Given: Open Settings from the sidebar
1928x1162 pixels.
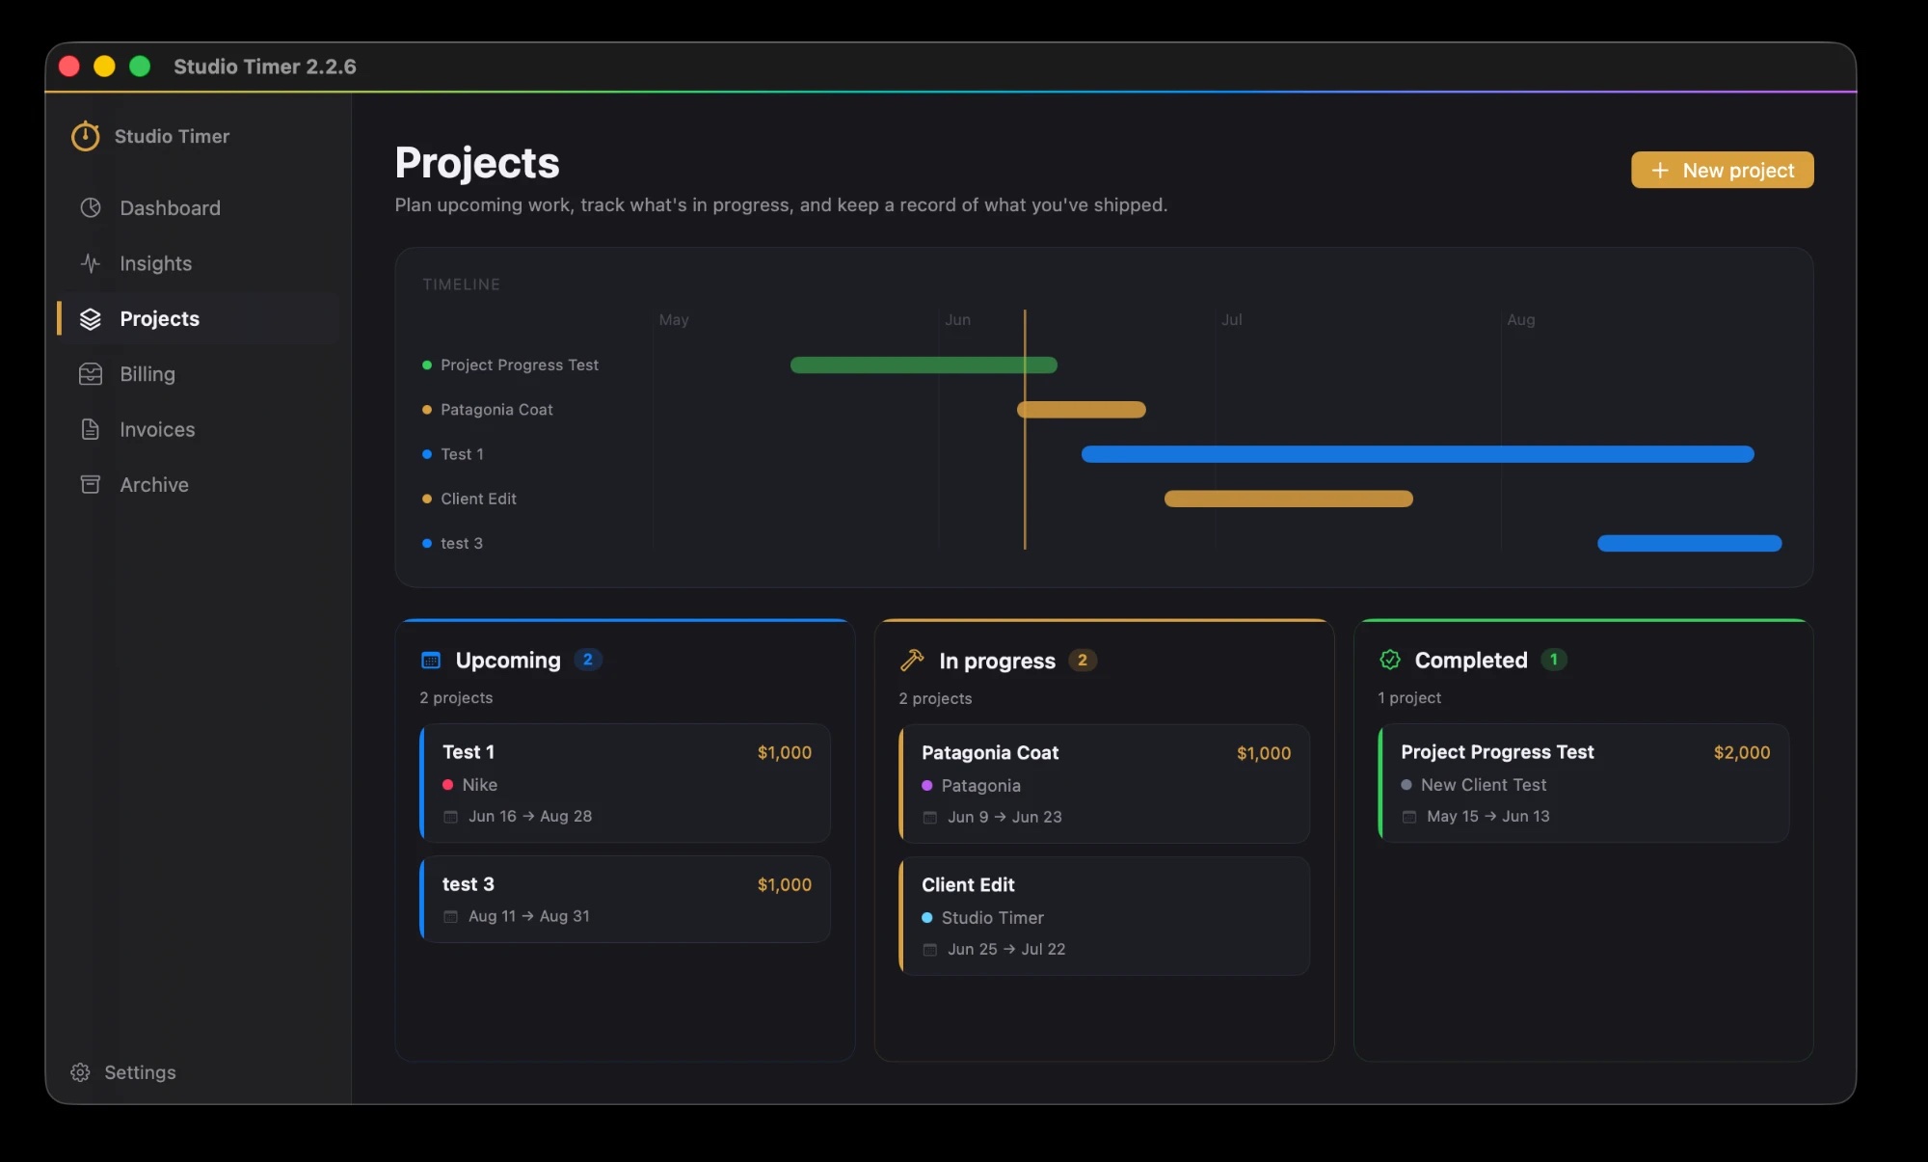Looking at the screenshot, I should pos(122,1072).
